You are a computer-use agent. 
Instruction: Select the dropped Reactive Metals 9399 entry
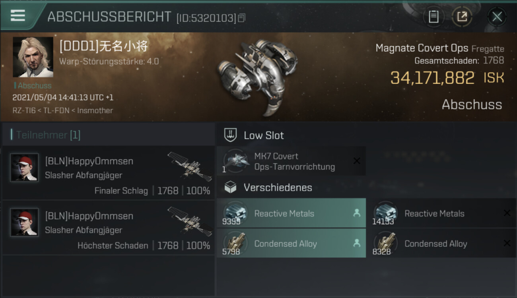291,213
